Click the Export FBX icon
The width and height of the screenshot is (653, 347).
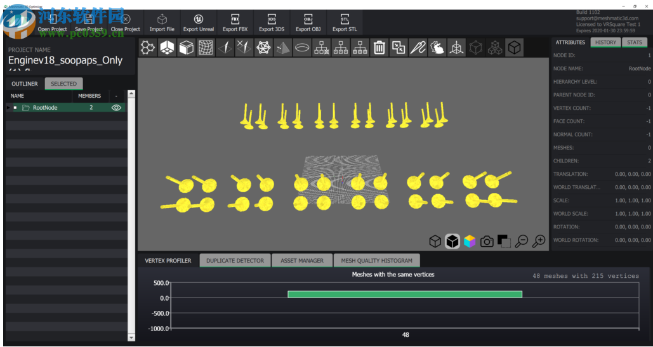tap(235, 23)
